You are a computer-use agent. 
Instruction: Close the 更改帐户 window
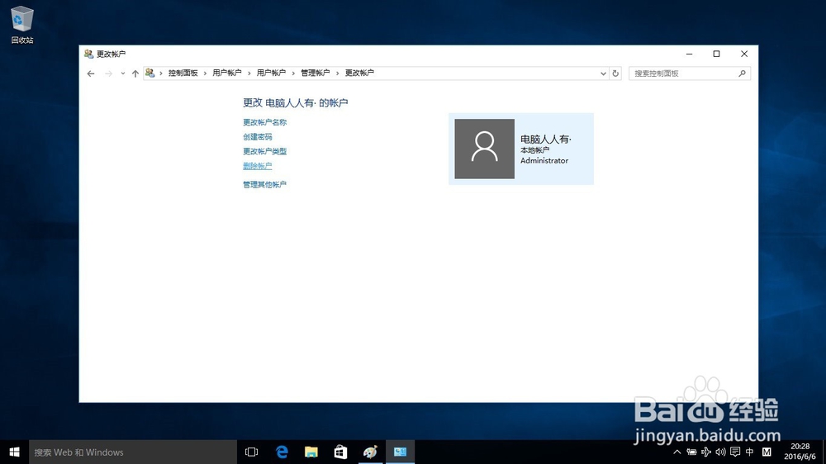point(744,54)
